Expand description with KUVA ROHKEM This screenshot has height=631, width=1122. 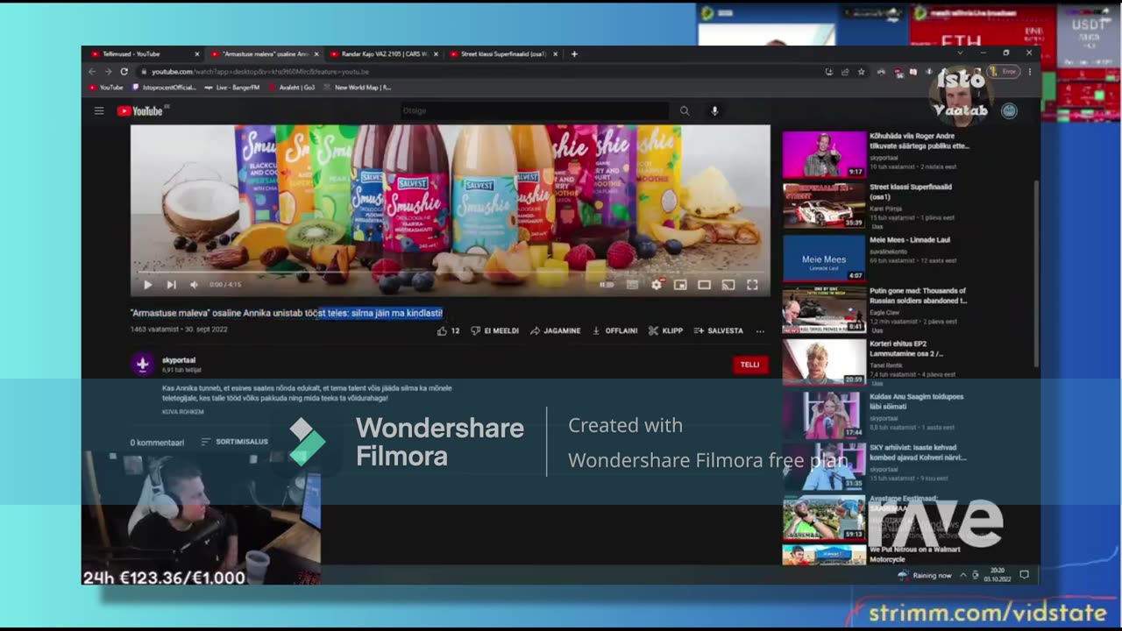(183, 412)
